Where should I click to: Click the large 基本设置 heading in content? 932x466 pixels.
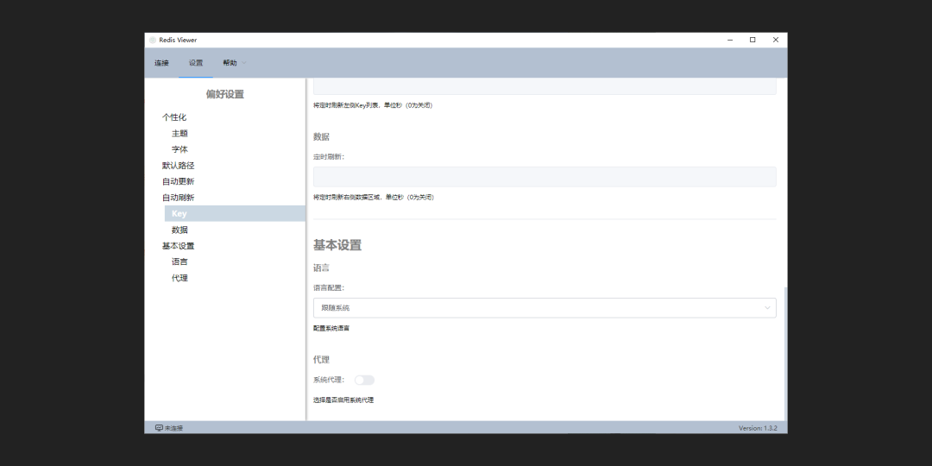tap(337, 245)
